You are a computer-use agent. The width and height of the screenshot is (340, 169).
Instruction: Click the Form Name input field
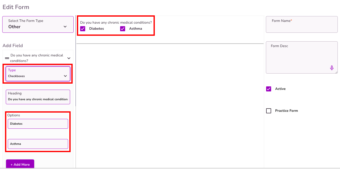(x=302, y=24)
